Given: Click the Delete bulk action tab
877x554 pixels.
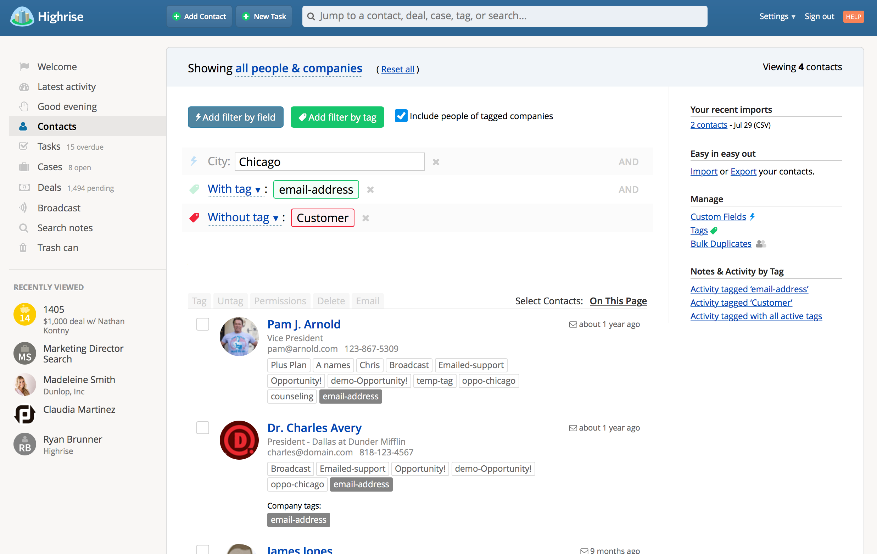Looking at the screenshot, I should tap(331, 301).
